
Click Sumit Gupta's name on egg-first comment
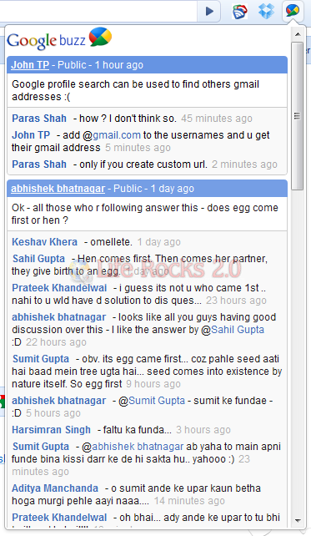click(x=41, y=359)
